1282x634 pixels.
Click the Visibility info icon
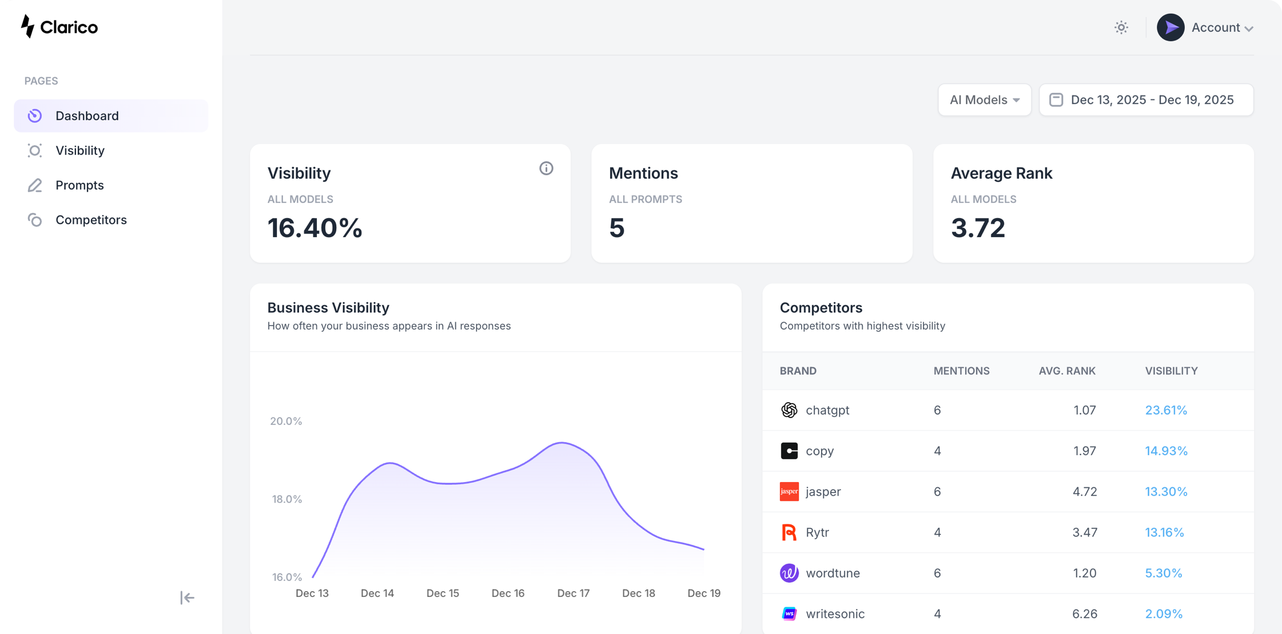click(x=546, y=168)
